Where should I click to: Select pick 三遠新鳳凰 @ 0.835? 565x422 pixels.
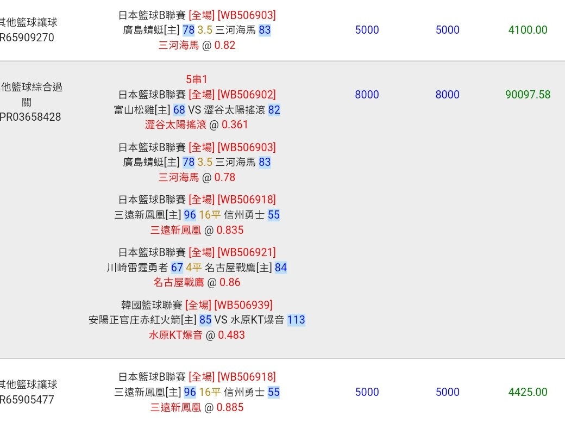[x=197, y=229]
